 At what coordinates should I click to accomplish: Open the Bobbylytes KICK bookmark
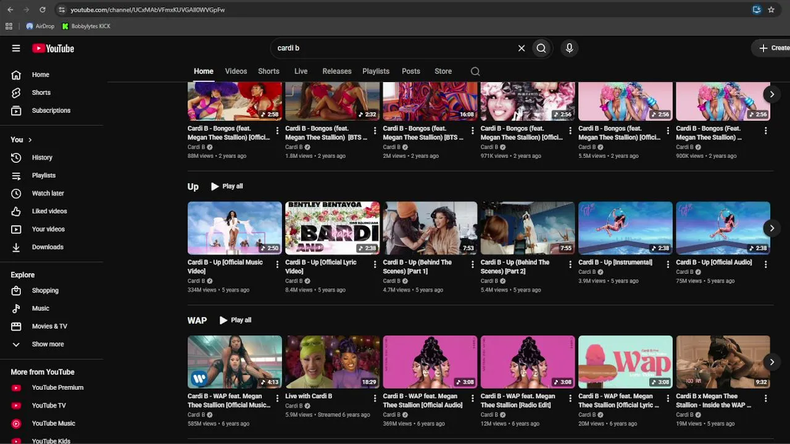(86, 27)
